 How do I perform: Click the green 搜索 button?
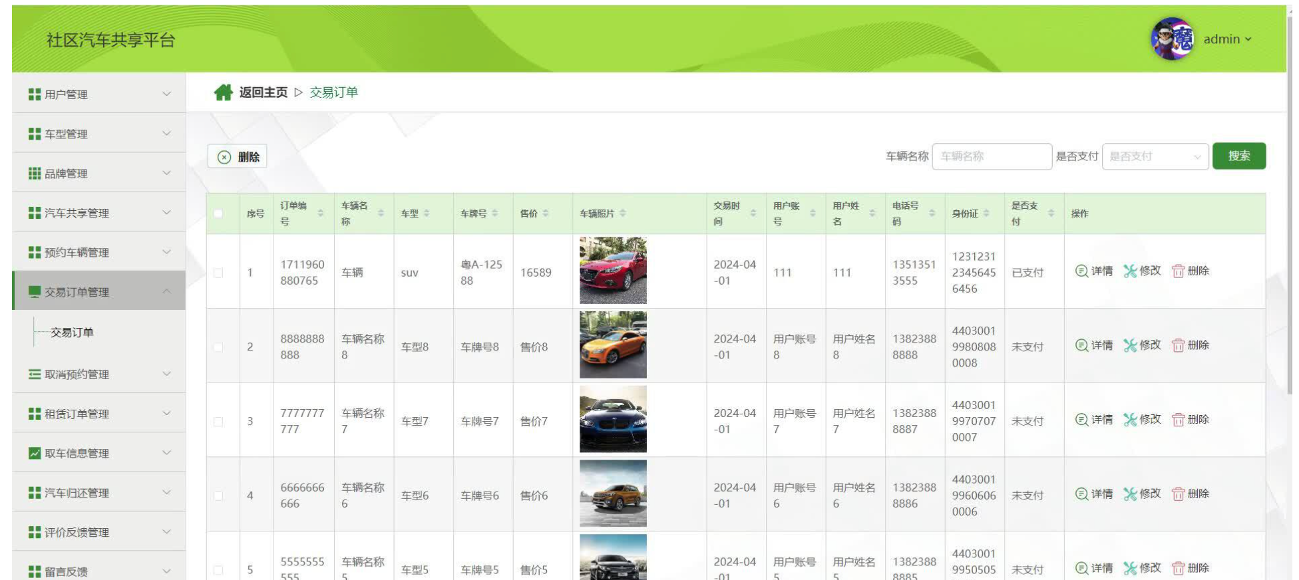tap(1239, 156)
